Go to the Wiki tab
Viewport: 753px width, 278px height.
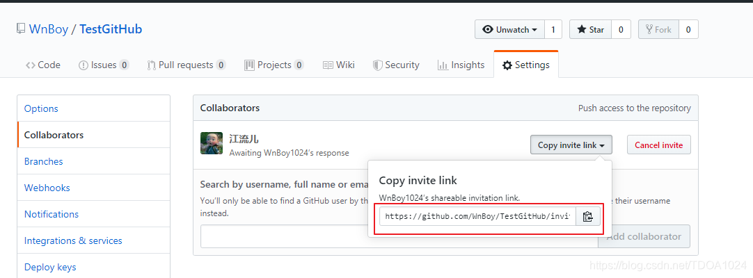(x=338, y=65)
